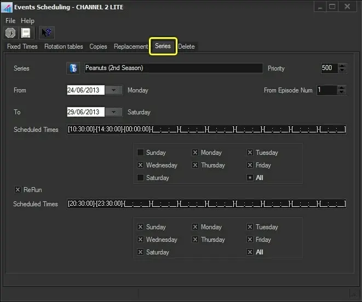Click the From Episode Num spinner
Screen dimensions: 362x302
(x=342, y=90)
